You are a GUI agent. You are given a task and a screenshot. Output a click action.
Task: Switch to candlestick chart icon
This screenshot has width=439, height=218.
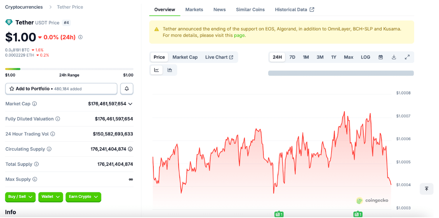[x=170, y=70]
